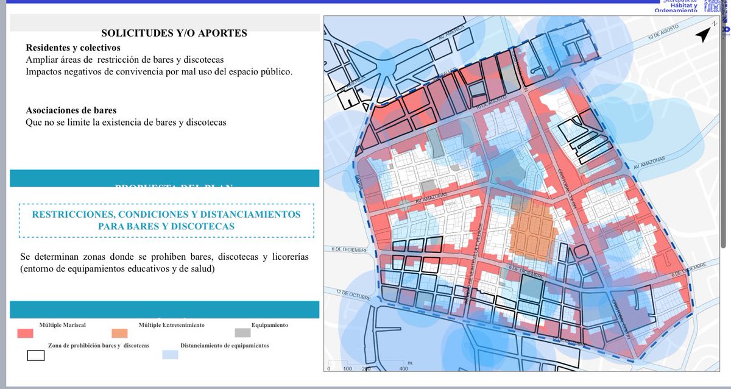731x389 pixels.
Task: Click the 'Impactos negativos de convivencia' line
Action: [x=159, y=71]
